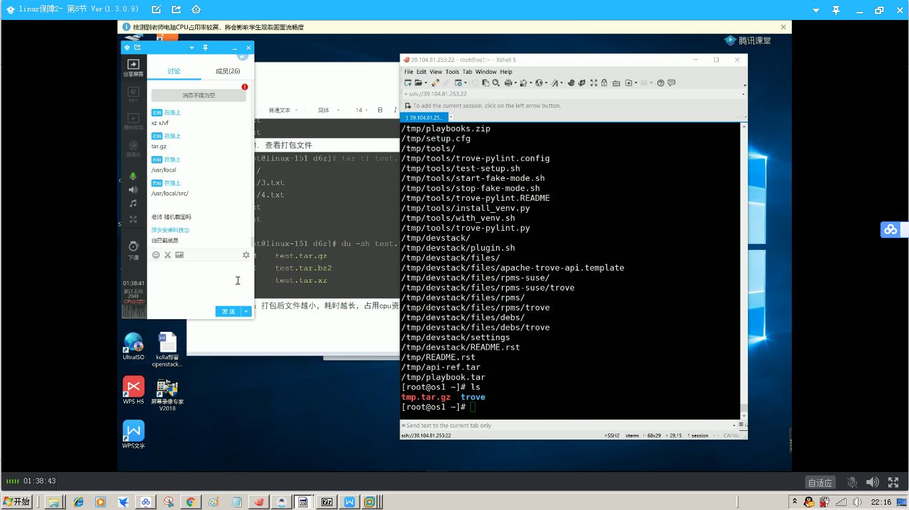Click the image picture icon in chat
The image size is (909, 510).
pos(179,255)
